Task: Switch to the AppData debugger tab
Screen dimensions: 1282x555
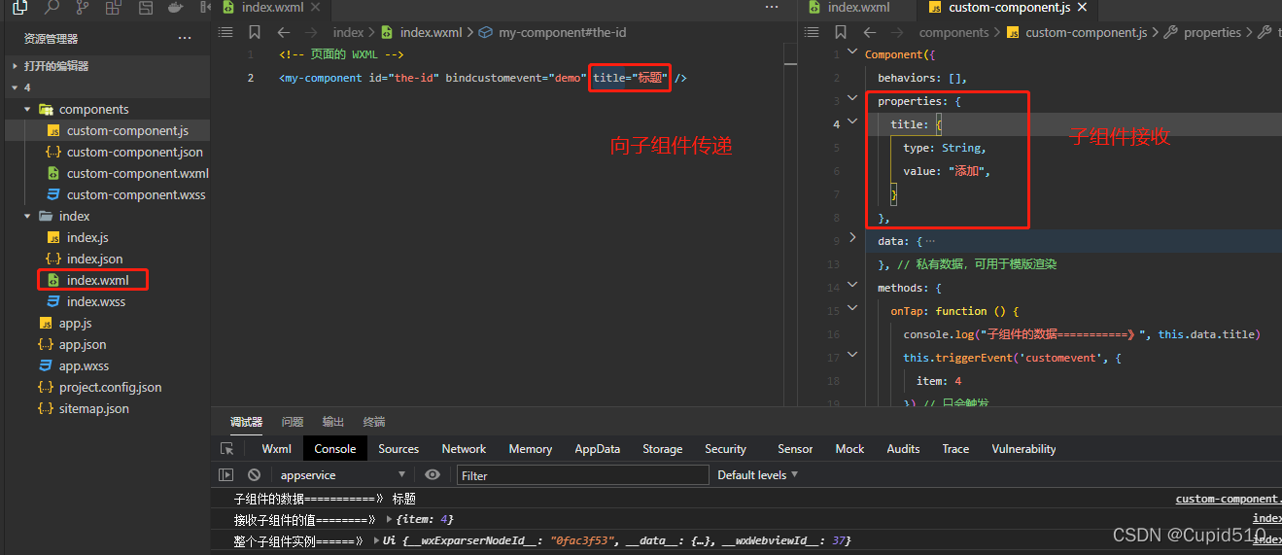Action: [x=597, y=449]
